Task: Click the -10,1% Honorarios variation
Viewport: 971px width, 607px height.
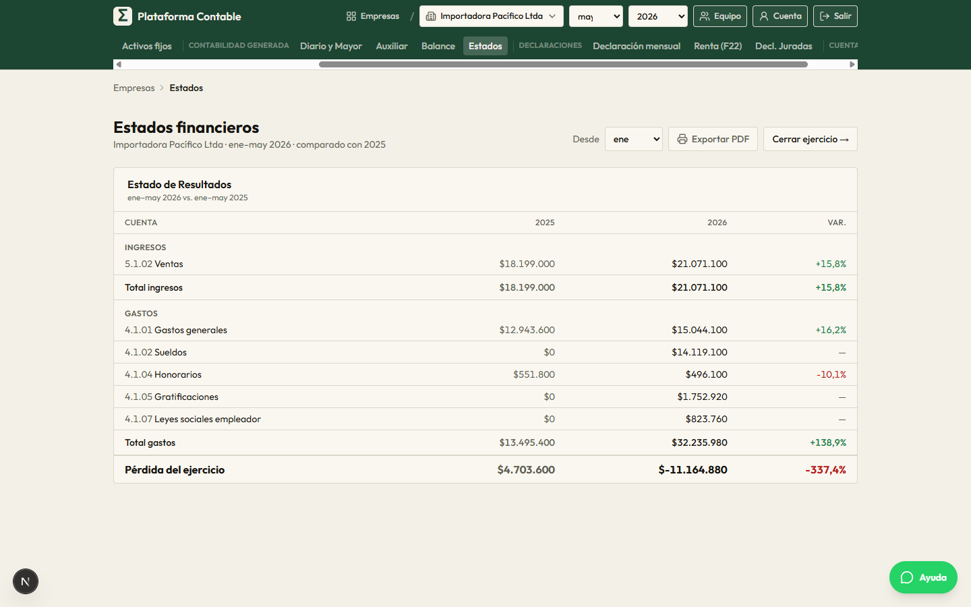Action: tap(831, 374)
